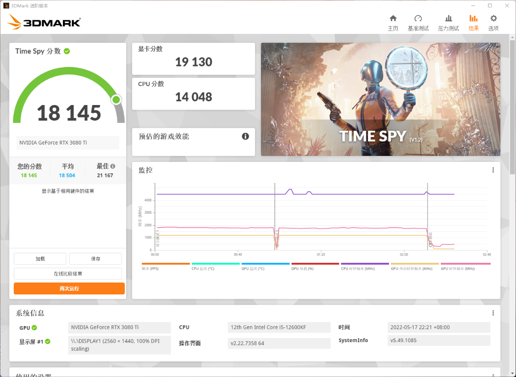516x377 pixels.
Task: Toggle the 帧率 (FPS) graph series
Action: click(x=166, y=266)
